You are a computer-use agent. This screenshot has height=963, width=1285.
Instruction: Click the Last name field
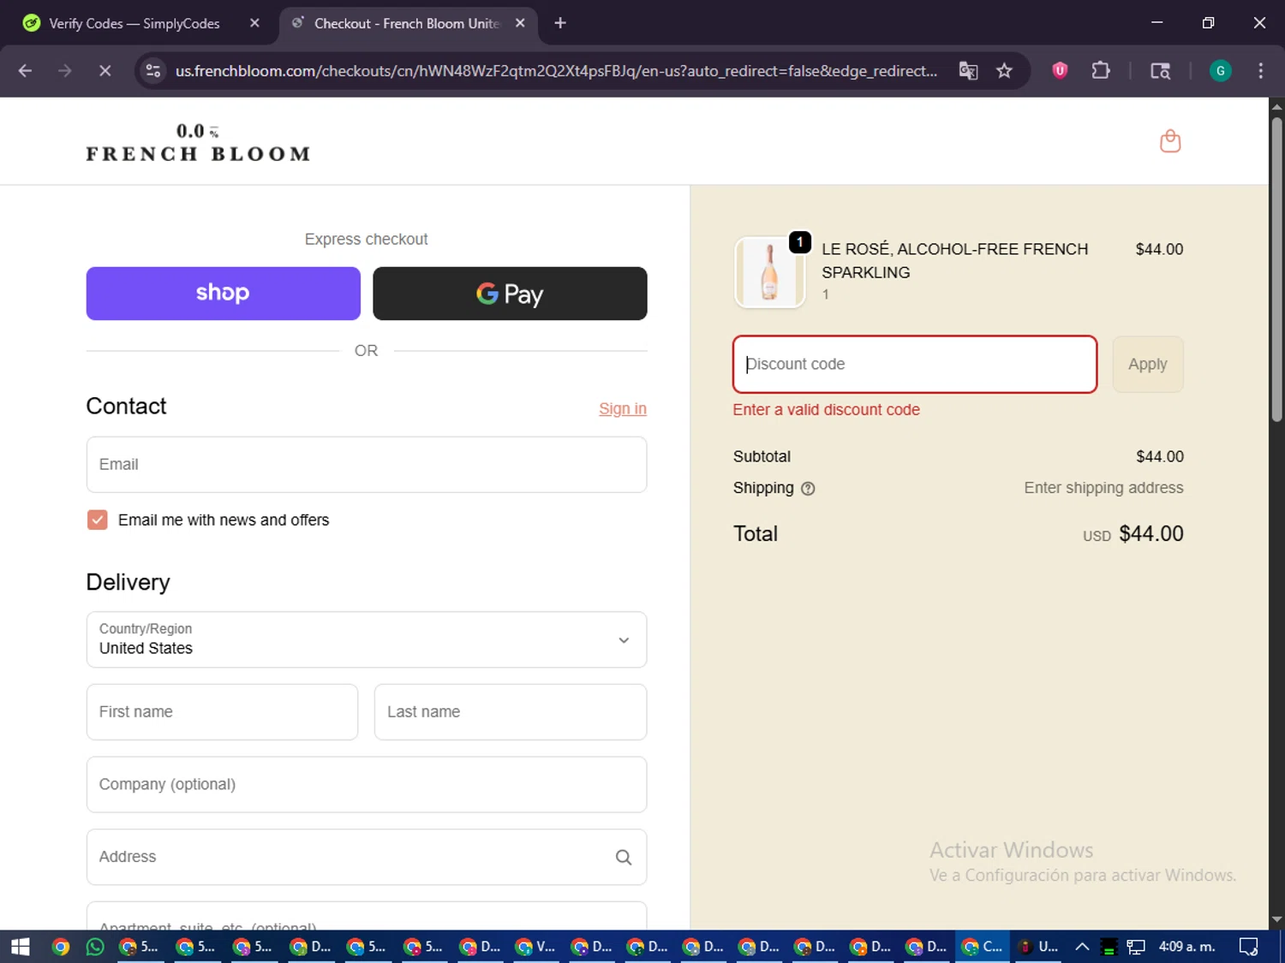tap(511, 712)
